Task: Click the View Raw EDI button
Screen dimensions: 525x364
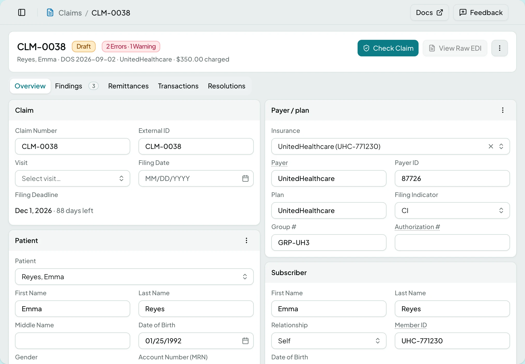Action: (455, 48)
